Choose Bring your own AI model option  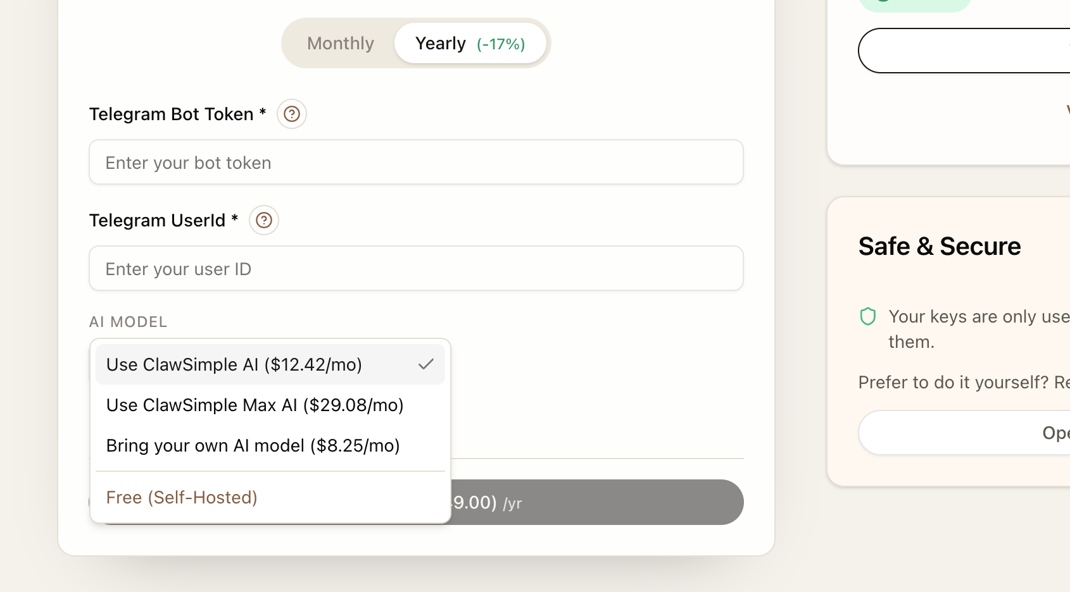(x=253, y=445)
